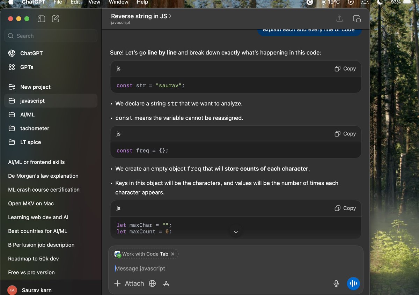
Task: Open the Edit menu
Action: [x=75, y=2]
